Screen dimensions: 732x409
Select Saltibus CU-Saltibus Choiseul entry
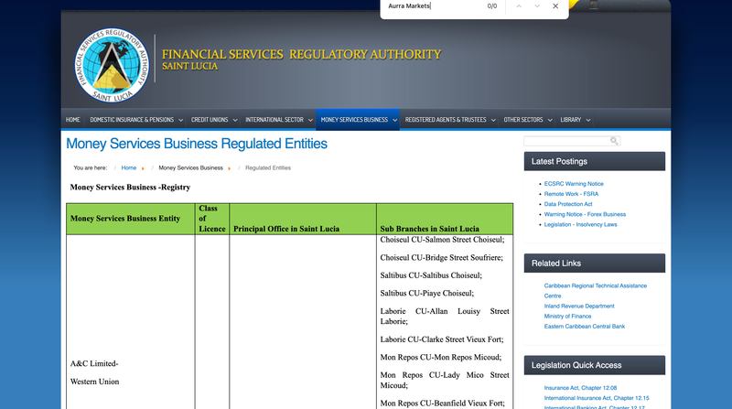(x=431, y=275)
